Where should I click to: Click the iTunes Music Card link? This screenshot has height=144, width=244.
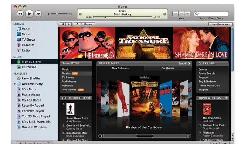point(209,86)
